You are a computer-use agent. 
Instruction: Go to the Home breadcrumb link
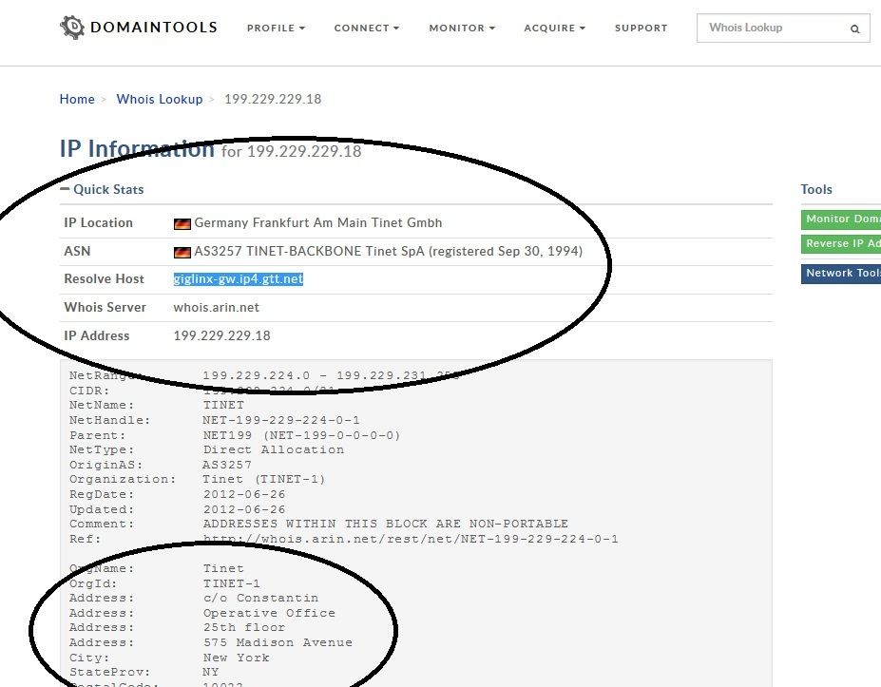point(77,99)
